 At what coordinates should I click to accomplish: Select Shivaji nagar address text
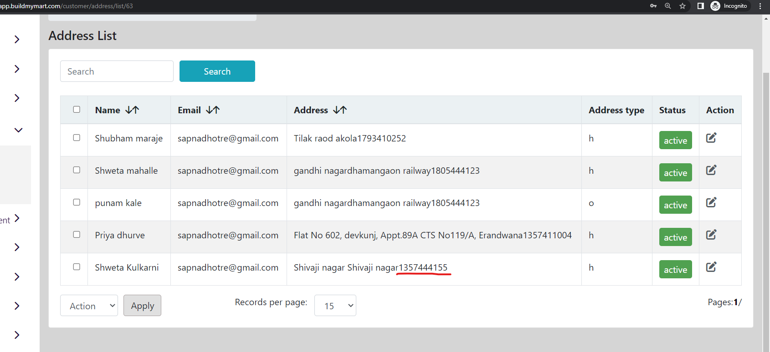point(371,267)
